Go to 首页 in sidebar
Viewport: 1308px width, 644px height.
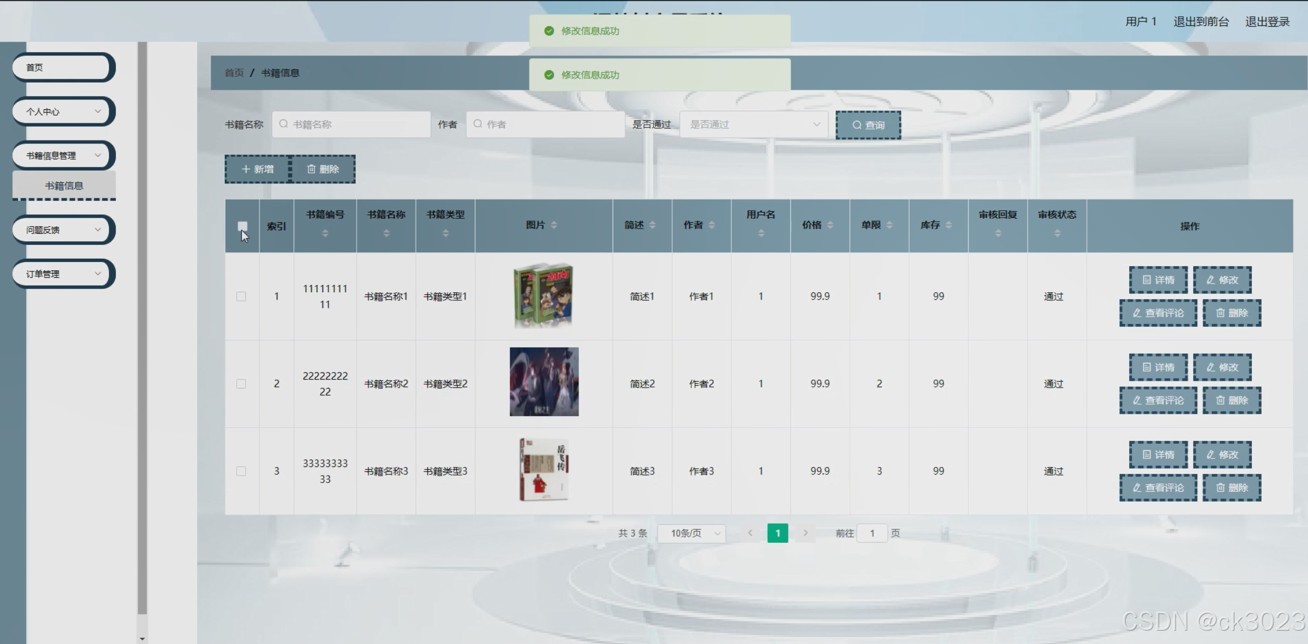[x=63, y=67]
